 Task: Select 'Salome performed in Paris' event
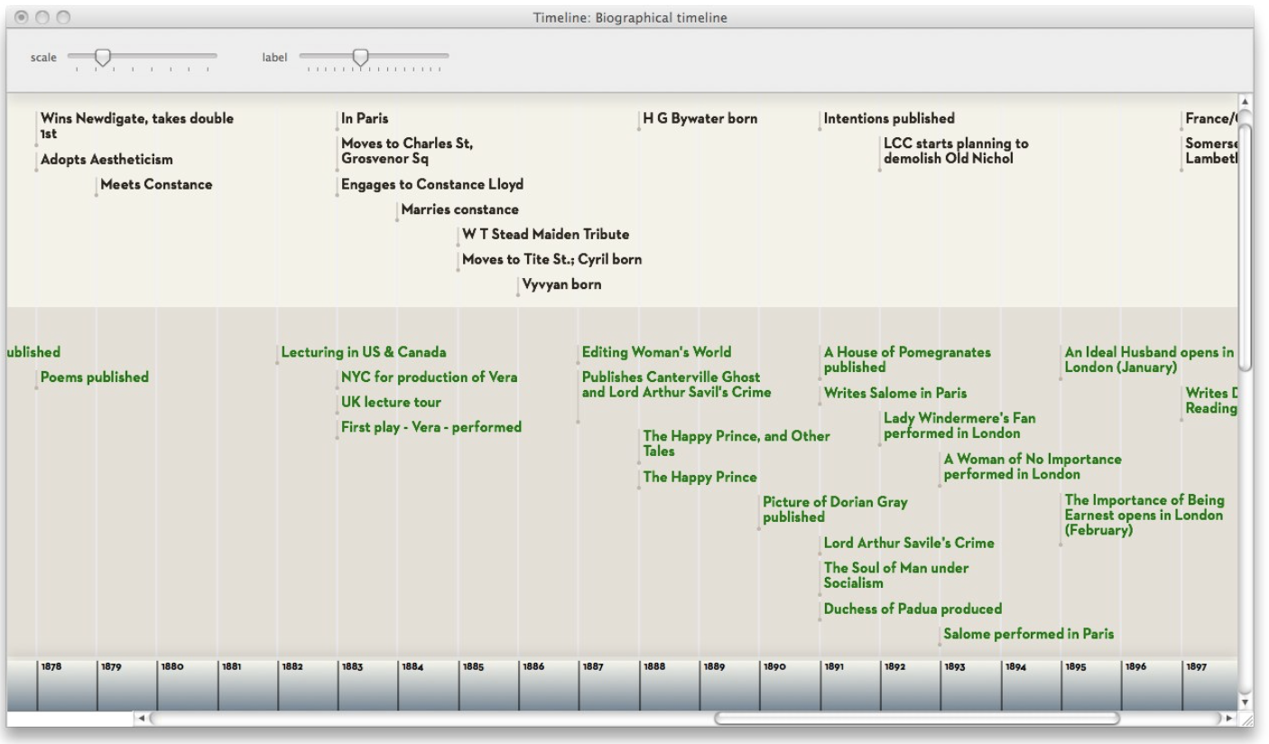click(x=1029, y=634)
